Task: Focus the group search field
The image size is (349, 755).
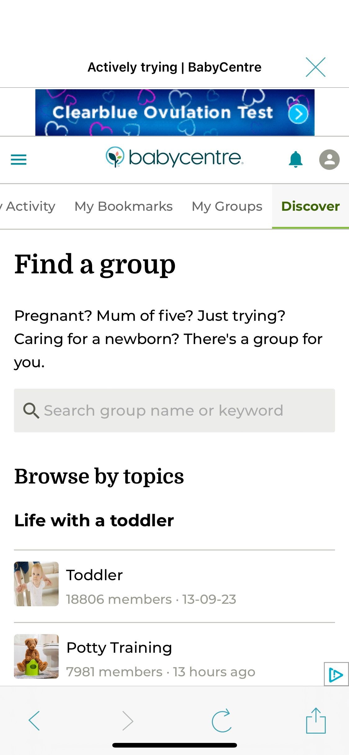Action: pos(174,410)
